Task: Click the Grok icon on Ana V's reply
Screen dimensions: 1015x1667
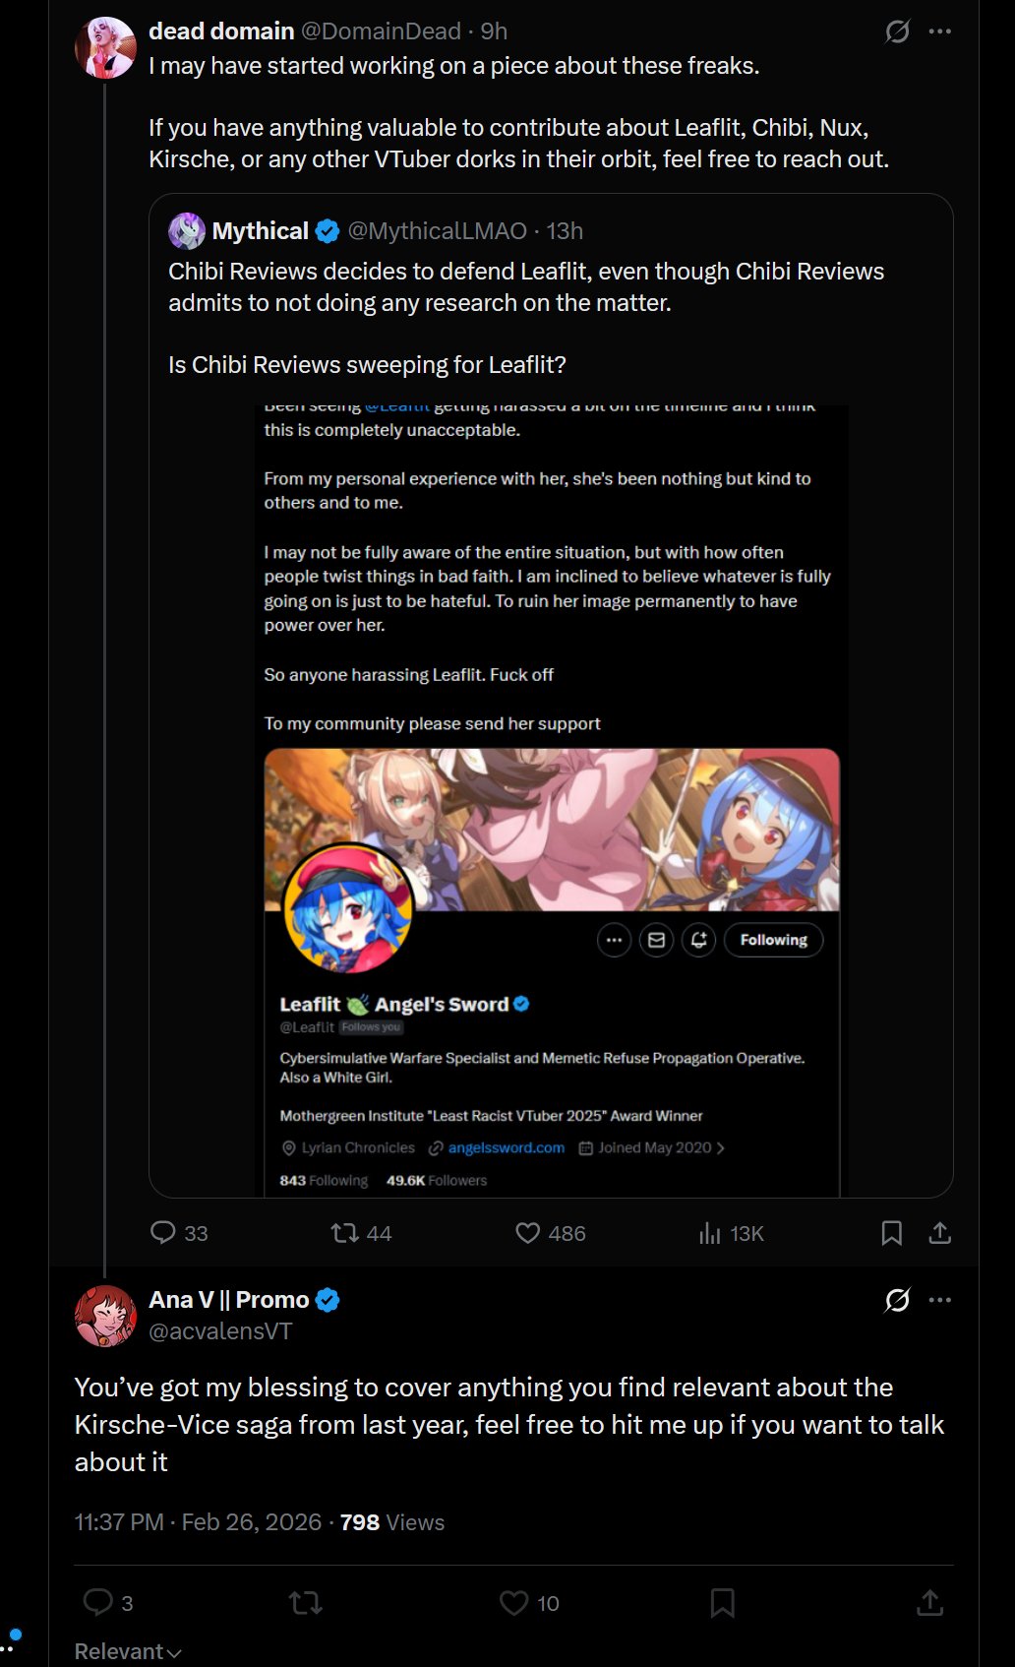Action: pyautogui.click(x=897, y=1300)
